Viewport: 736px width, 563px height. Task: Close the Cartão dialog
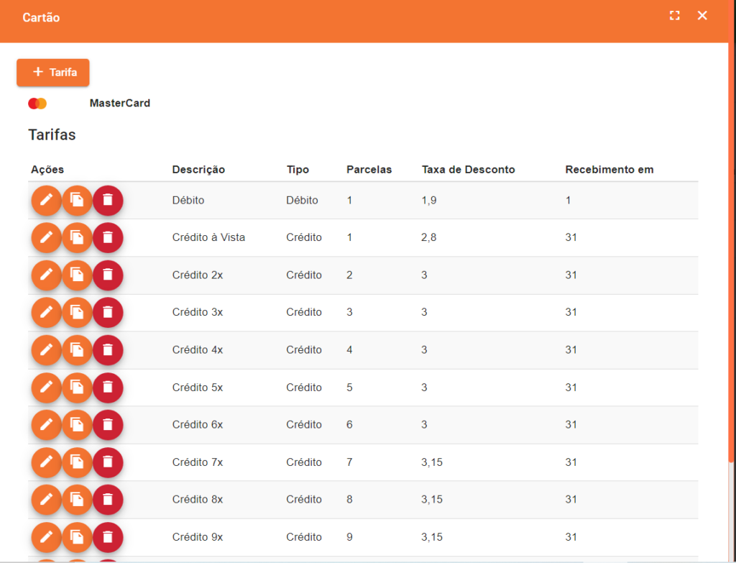pos(702,16)
